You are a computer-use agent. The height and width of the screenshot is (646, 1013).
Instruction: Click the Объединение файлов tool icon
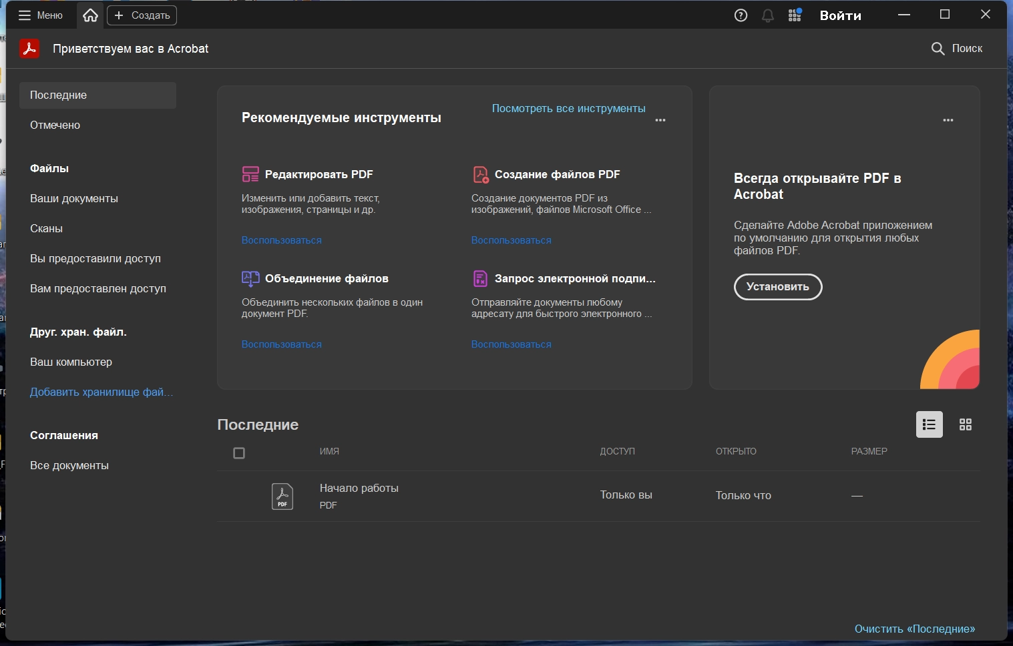(x=250, y=278)
